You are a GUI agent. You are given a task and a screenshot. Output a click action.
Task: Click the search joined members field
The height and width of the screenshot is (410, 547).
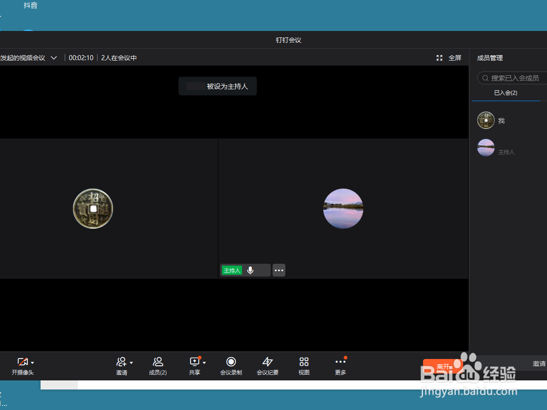click(x=512, y=78)
